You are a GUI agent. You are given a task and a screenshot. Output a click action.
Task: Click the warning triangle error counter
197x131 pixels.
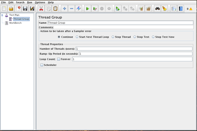(191, 9)
